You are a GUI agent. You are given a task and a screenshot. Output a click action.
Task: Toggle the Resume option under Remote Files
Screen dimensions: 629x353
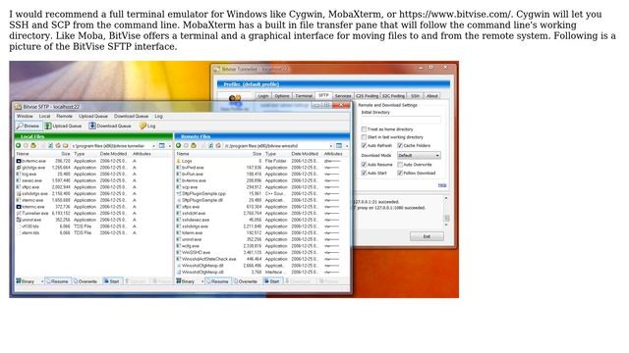218,281
